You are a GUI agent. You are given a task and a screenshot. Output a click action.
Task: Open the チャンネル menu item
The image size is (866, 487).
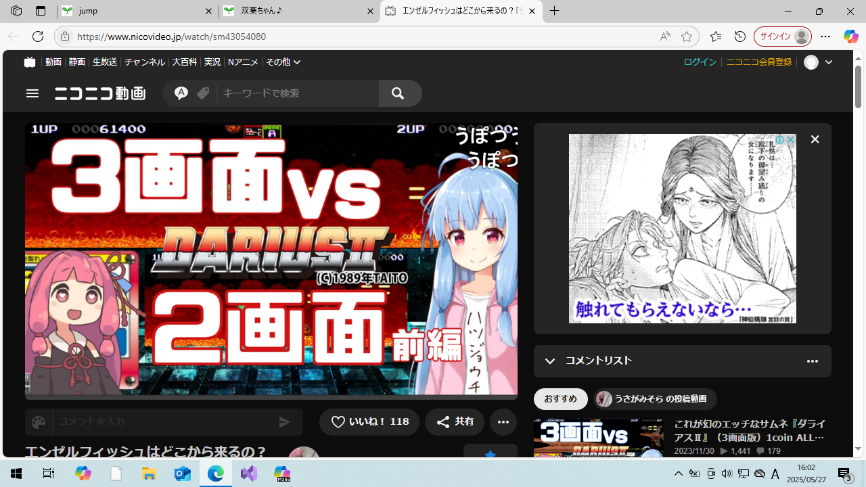pos(145,62)
